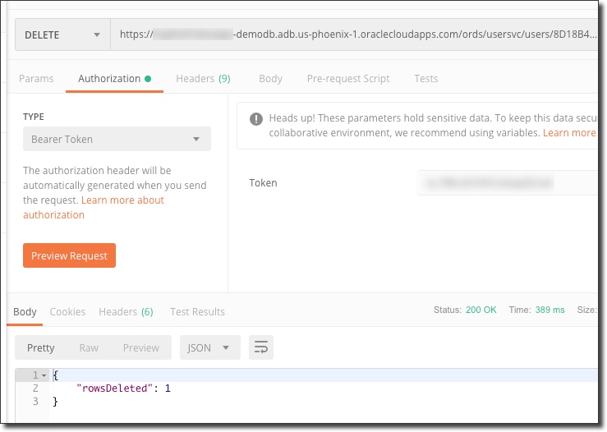Screen dimensions: 607x432
Task: Follow the Learn more about authorization link
Action: (x=94, y=207)
